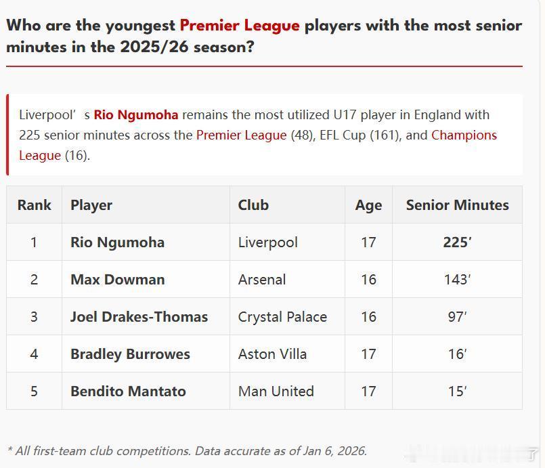
Task: Click the Aston Villa club cell
Action: click(x=272, y=354)
